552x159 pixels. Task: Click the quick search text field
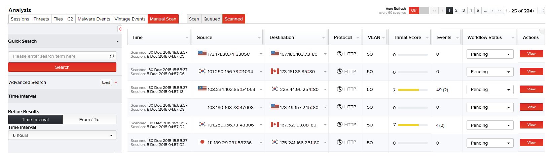(x=59, y=56)
